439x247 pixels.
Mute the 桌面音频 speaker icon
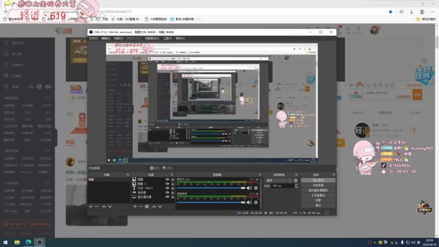pos(249,202)
